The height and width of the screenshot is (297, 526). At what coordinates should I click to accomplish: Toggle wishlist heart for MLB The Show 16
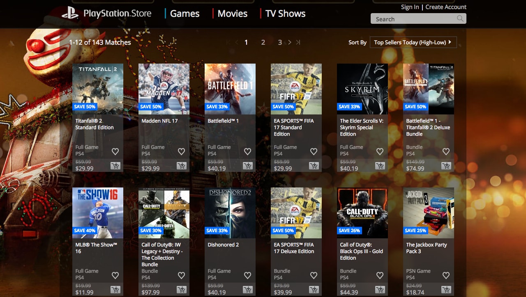click(x=115, y=275)
